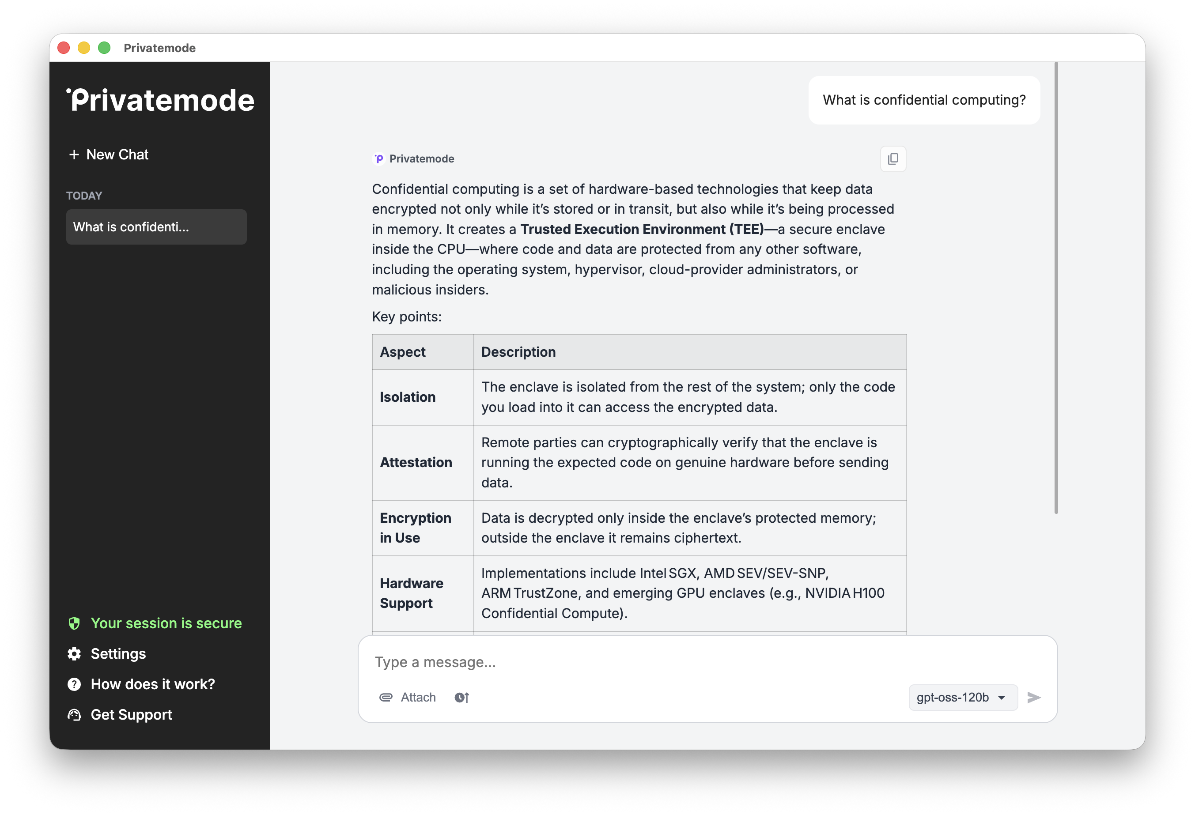
Task: Click the Get Support label
Action: (131, 715)
